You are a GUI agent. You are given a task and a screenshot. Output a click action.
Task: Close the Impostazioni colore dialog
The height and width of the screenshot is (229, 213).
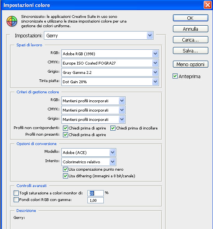pyautogui.click(x=208, y=5)
